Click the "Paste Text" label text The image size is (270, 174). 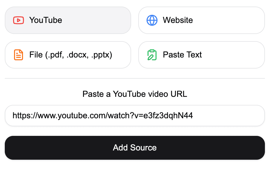pyautogui.click(x=182, y=55)
